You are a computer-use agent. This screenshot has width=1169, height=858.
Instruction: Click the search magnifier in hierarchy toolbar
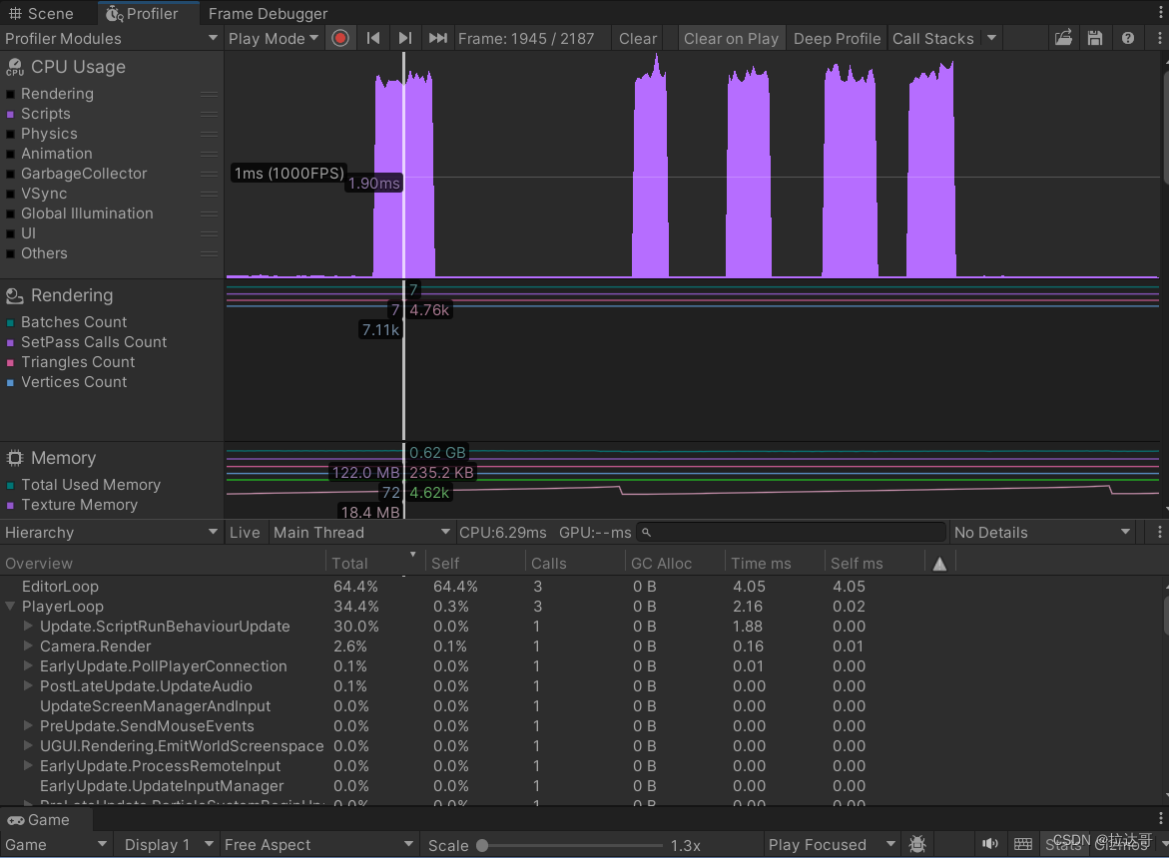click(x=646, y=533)
